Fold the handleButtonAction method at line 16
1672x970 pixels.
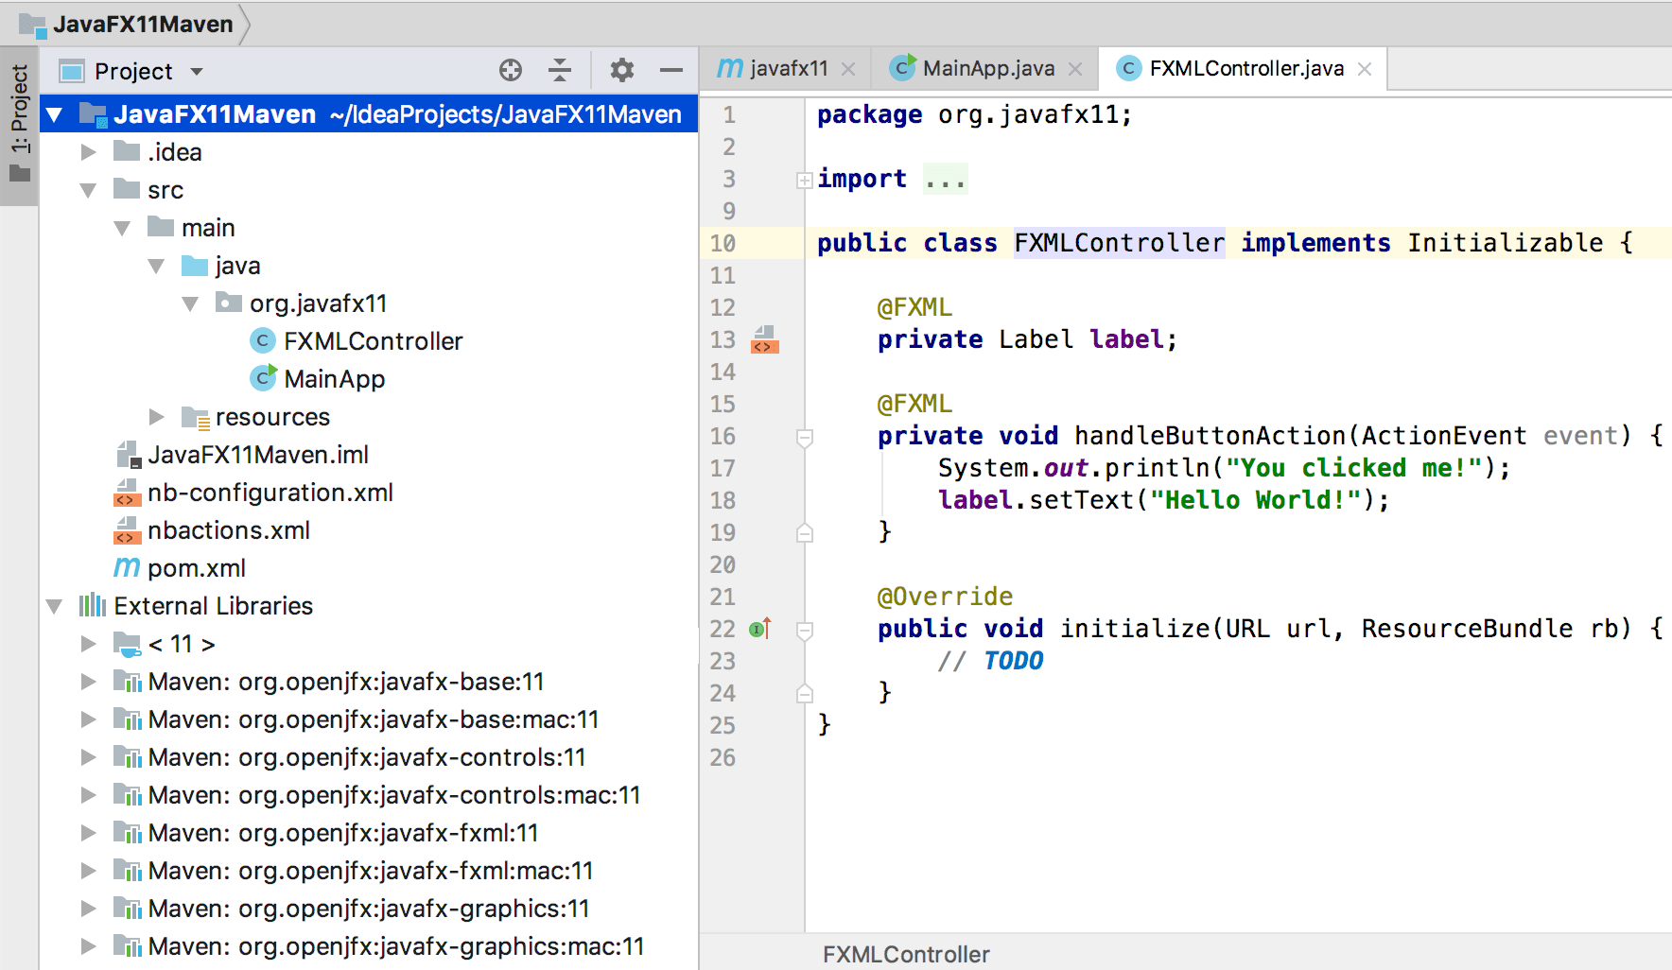click(x=805, y=437)
